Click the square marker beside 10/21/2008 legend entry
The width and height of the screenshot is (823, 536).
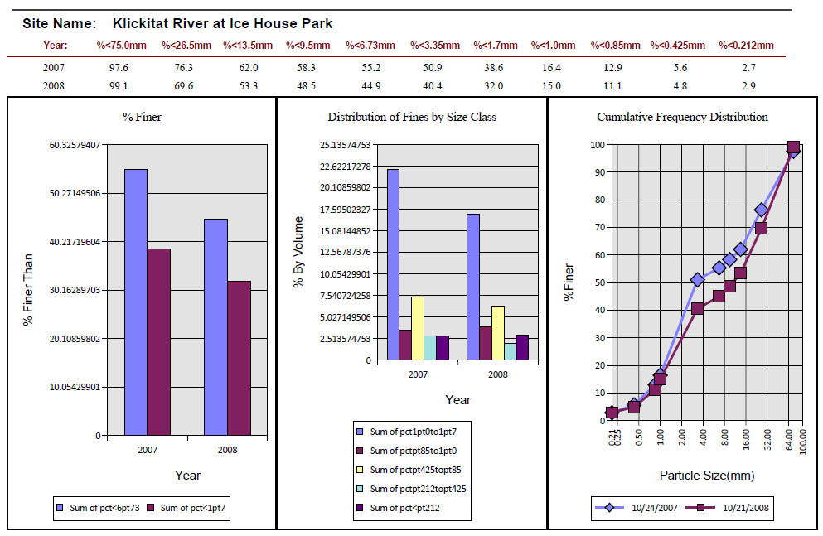[700, 508]
